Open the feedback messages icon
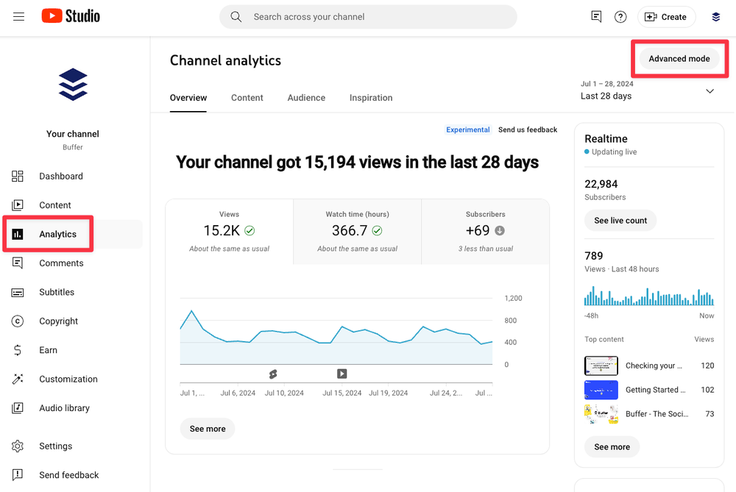Viewport: 736px width, 492px height. tap(596, 16)
